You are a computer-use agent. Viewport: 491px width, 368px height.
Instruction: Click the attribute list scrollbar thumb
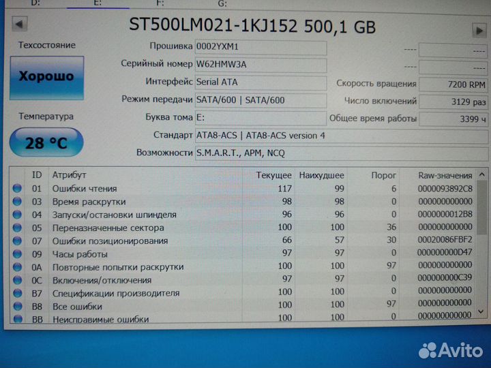click(x=482, y=208)
